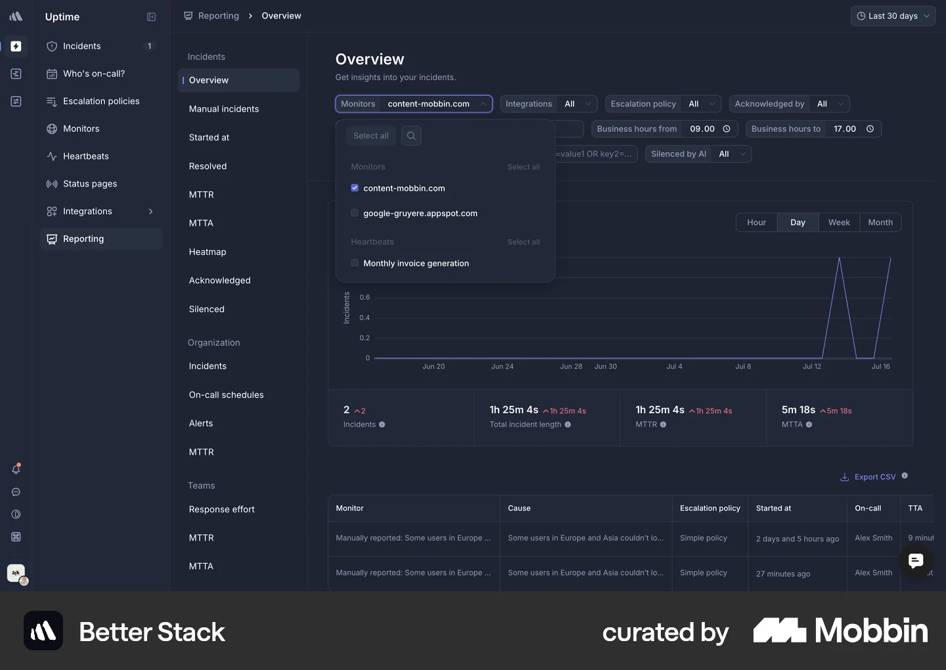Open the Escalation policy filter dropdown
This screenshot has height=670, width=946.
pyautogui.click(x=664, y=104)
